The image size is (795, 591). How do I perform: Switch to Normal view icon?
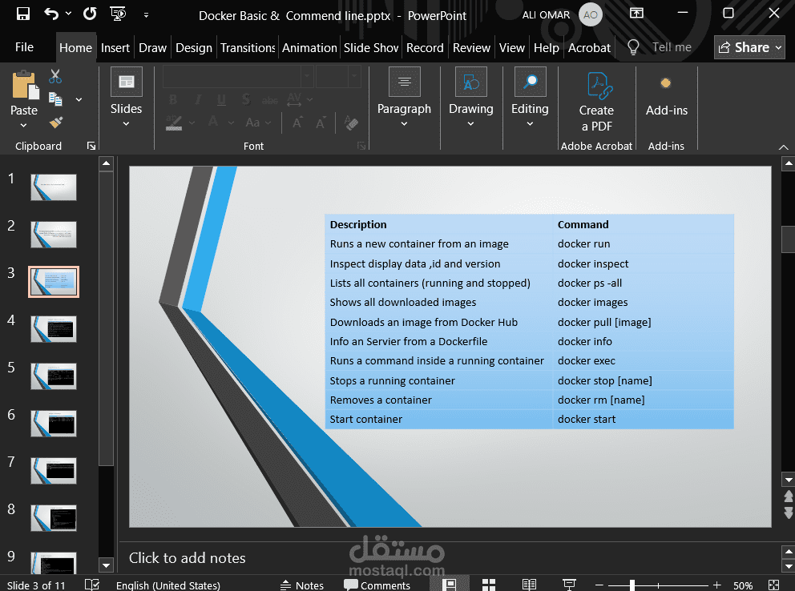(x=450, y=585)
